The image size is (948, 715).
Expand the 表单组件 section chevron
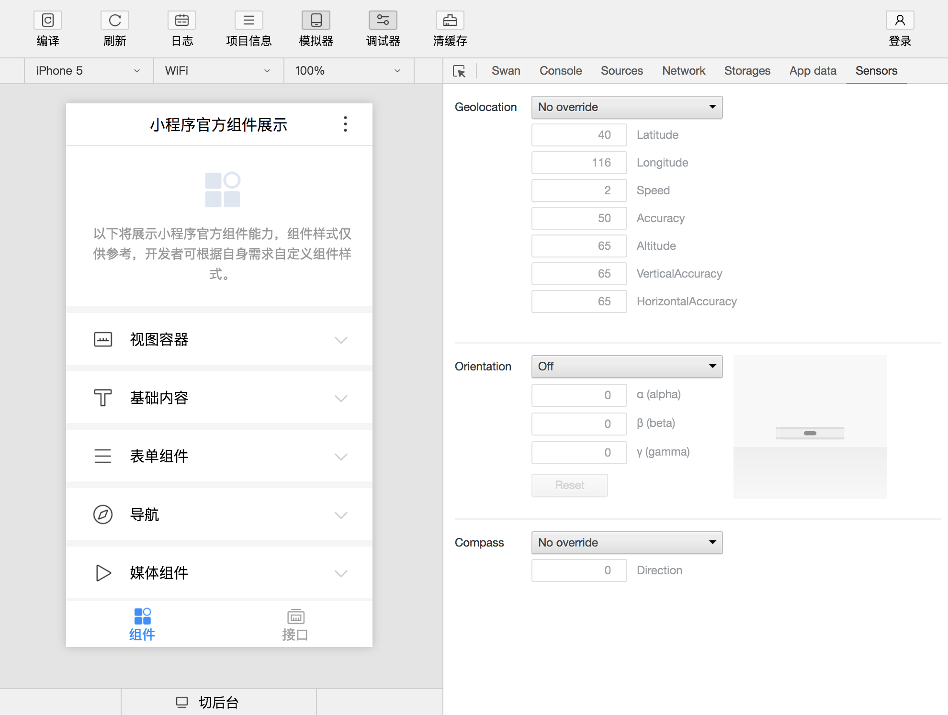(x=341, y=457)
